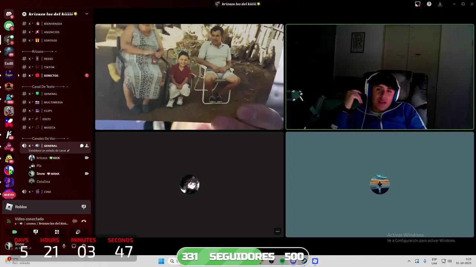Open Steam from the taskbar
Image resolution: width=476 pixels, height=267 pixels.
(304, 261)
